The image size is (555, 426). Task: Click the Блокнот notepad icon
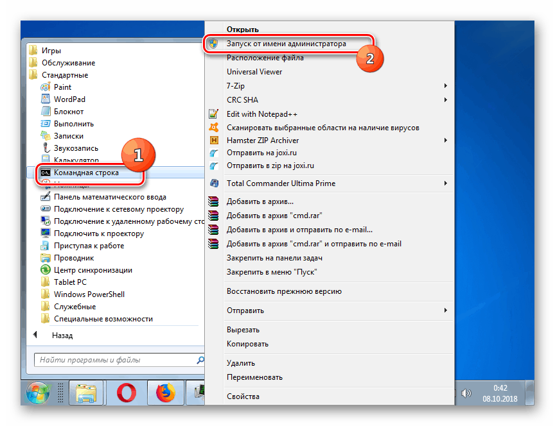tap(46, 112)
